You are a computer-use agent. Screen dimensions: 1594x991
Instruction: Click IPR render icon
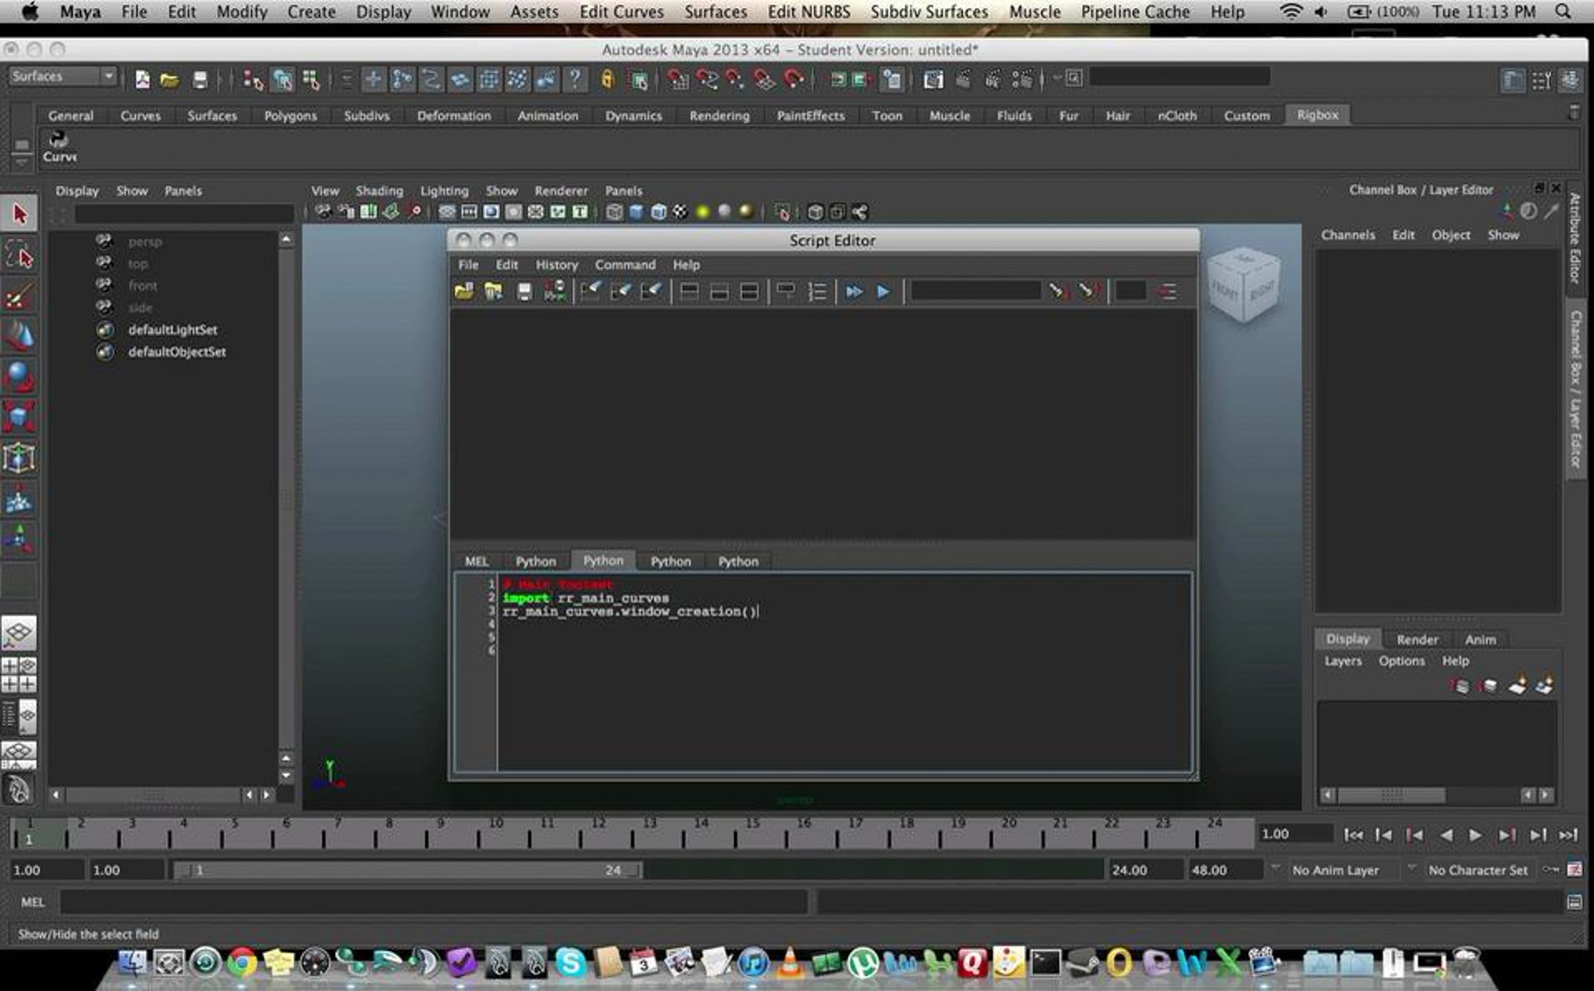[992, 80]
